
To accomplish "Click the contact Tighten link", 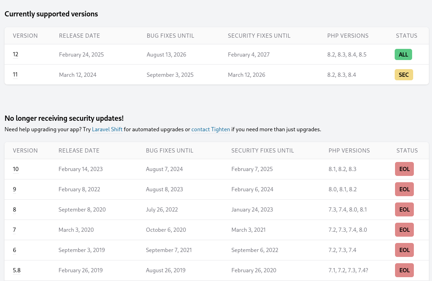I will [x=210, y=130].
